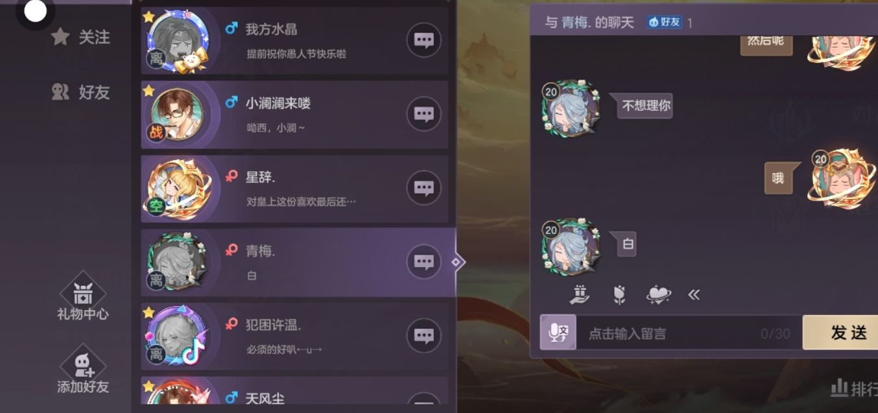
Task: Open 添加好友 add friend page
Action: [x=83, y=371]
